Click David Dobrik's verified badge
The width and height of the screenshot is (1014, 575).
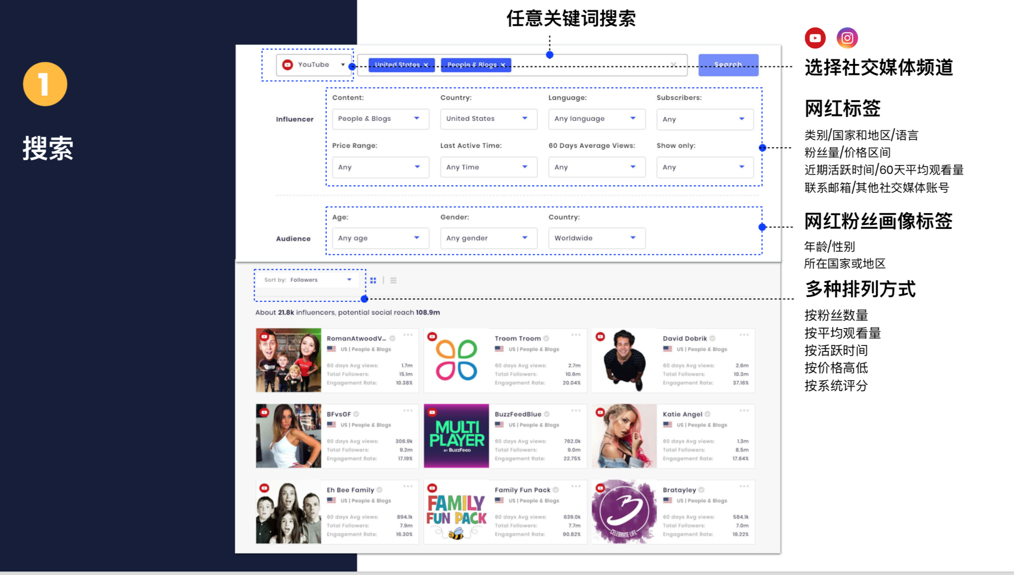[712, 338]
